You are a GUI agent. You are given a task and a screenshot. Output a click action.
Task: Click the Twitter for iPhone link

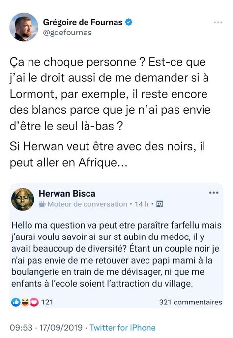(x=122, y=328)
